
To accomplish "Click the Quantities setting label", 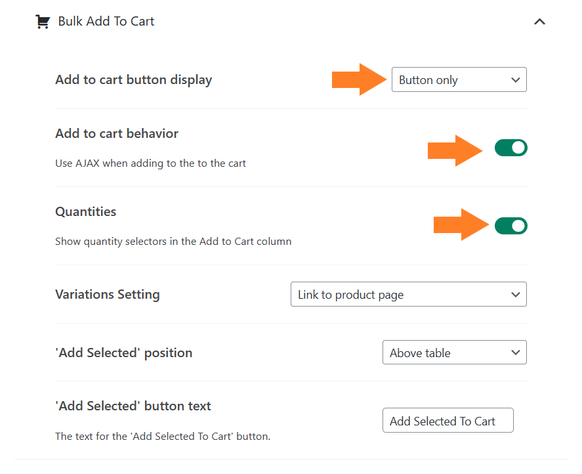I will click(x=86, y=211).
